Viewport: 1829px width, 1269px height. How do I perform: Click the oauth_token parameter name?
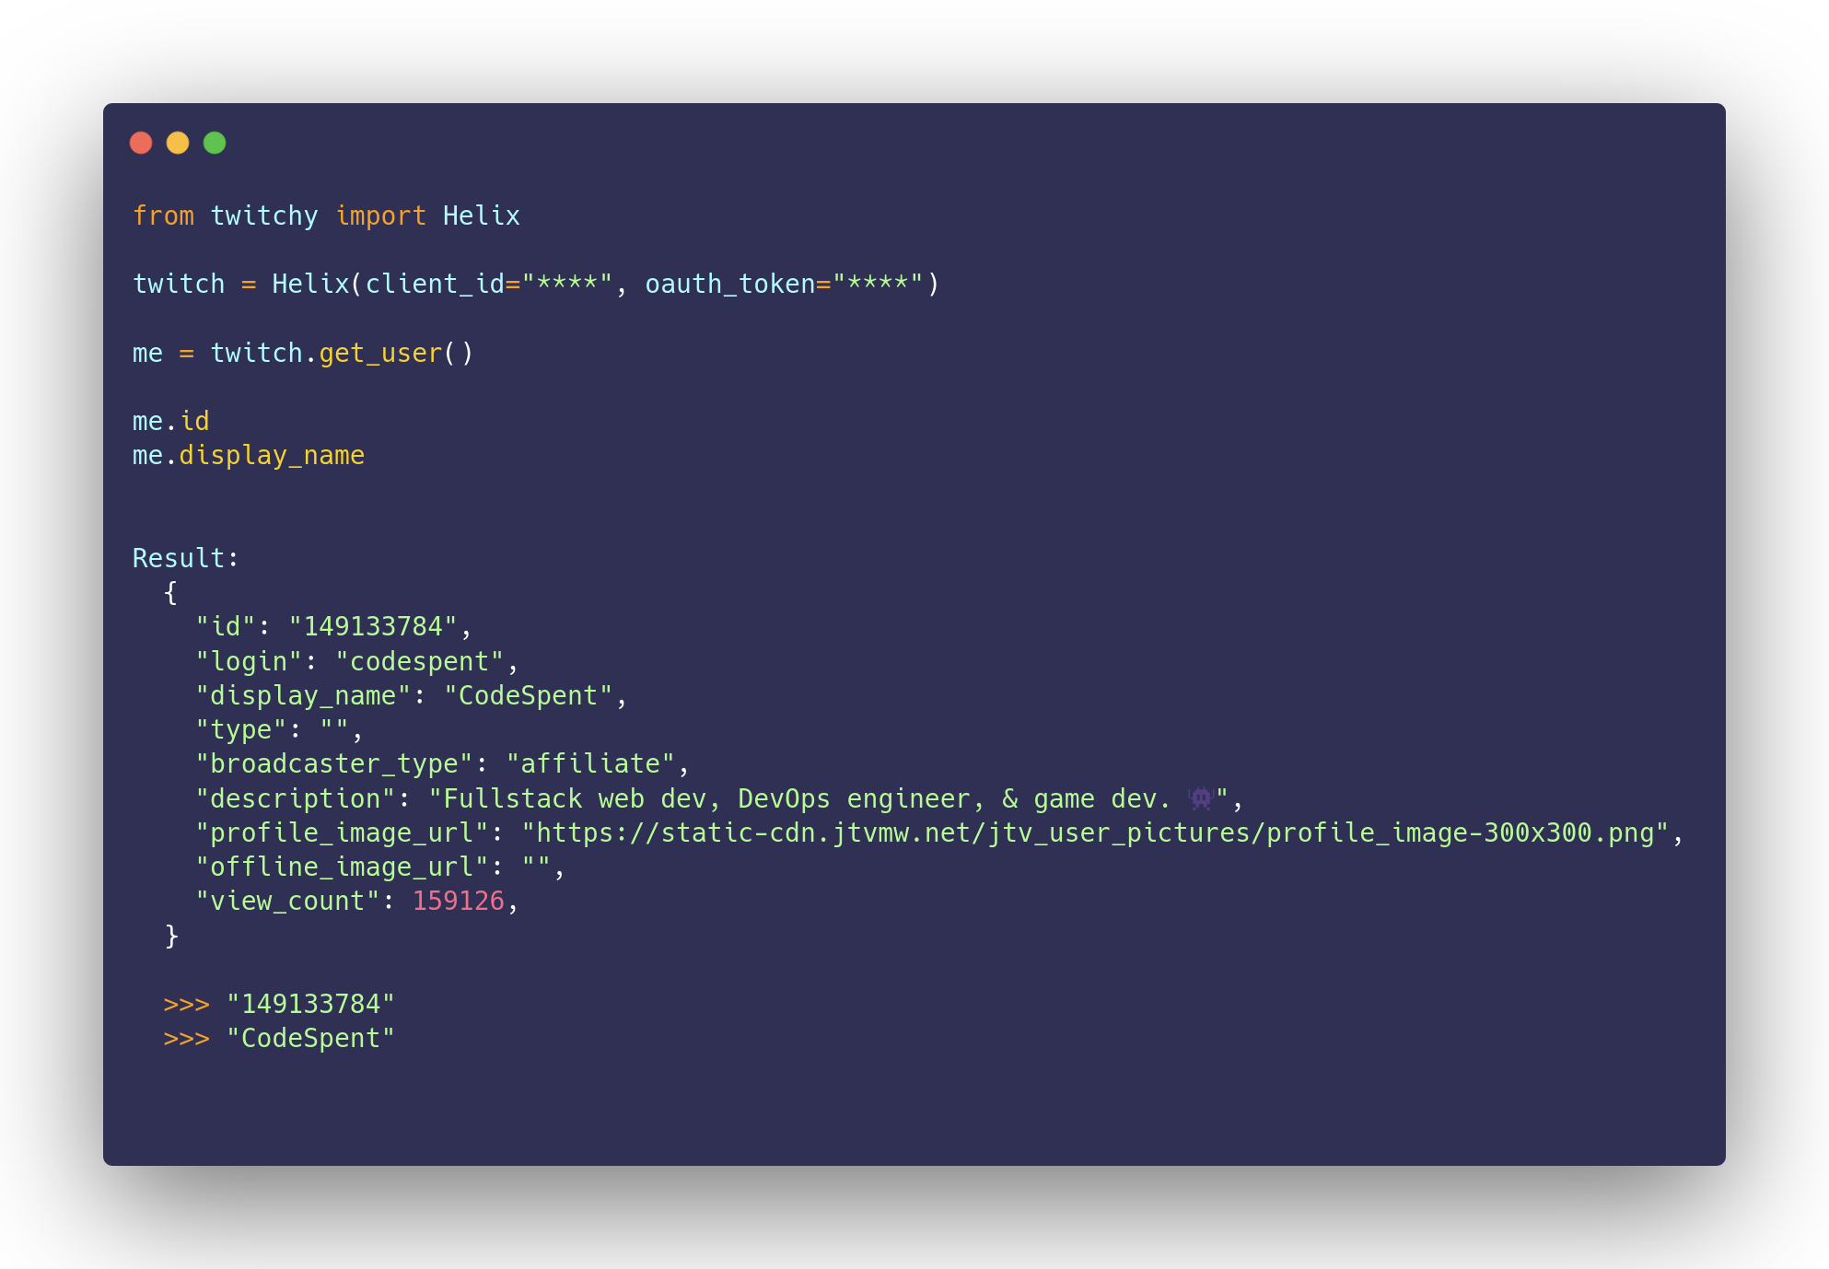[x=730, y=285]
